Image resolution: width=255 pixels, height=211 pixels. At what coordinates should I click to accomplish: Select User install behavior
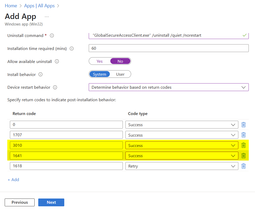coord(120,74)
